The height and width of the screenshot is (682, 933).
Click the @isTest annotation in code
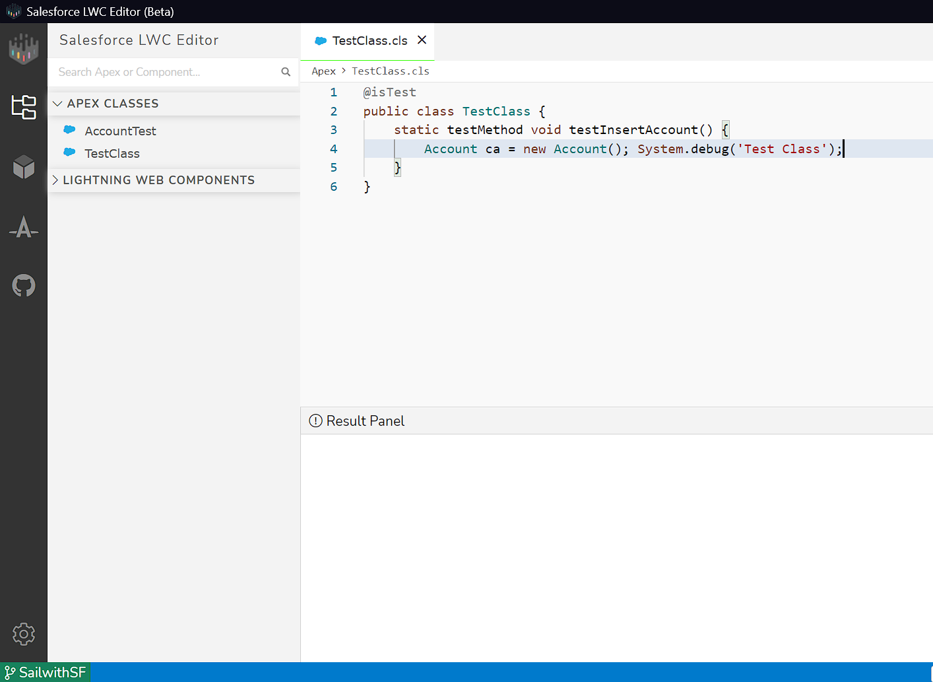coord(389,92)
